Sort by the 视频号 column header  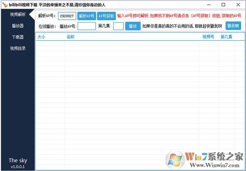pyautogui.click(x=208, y=37)
